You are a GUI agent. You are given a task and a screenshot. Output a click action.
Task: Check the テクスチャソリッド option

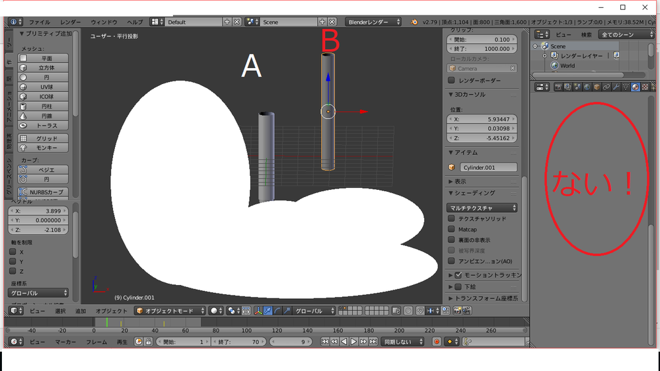pos(452,219)
